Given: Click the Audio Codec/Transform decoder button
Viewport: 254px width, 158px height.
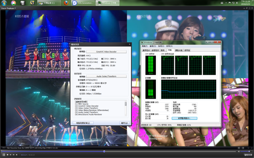Looking at the screenshot, I should [x=106, y=76].
